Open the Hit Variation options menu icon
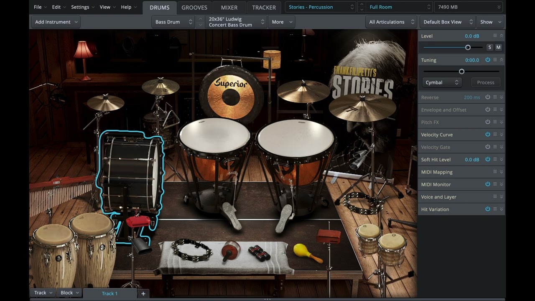Viewport: 535px width, 301px height. coord(495,209)
